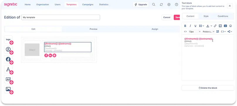The width and height of the screenshot is (237, 106).
Task: Select the image block in sidebar
Action: pos(8,89)
